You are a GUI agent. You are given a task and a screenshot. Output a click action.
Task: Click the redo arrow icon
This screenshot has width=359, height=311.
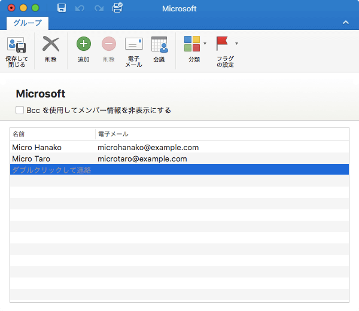click(x=99, y=8)
